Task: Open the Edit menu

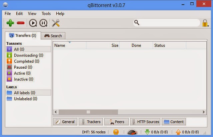Action: click(19, 14)
